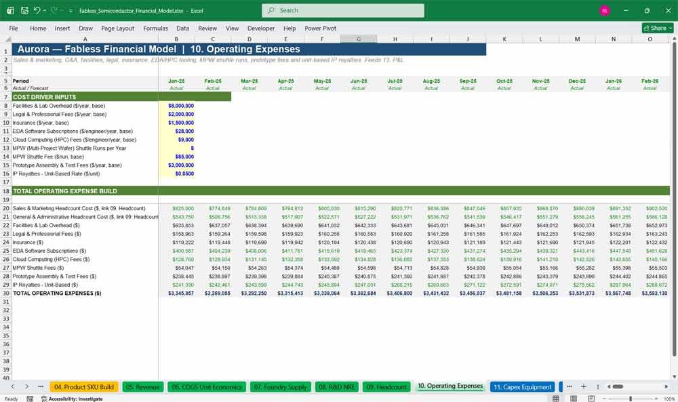
Task: Open the File menu
Action: [14, 28]
